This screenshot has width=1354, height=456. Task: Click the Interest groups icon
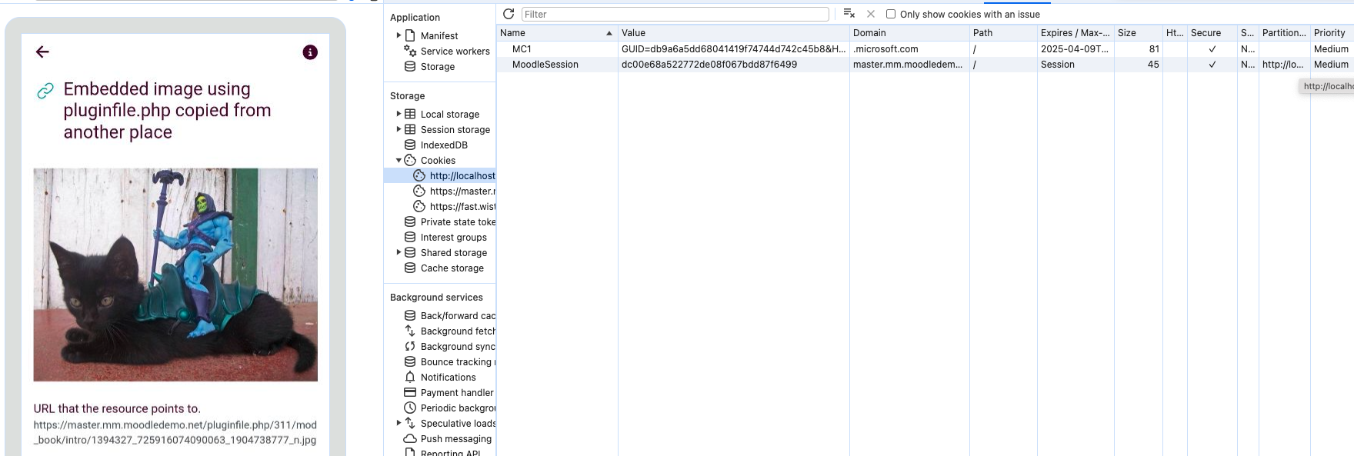[x=410, y=237]
